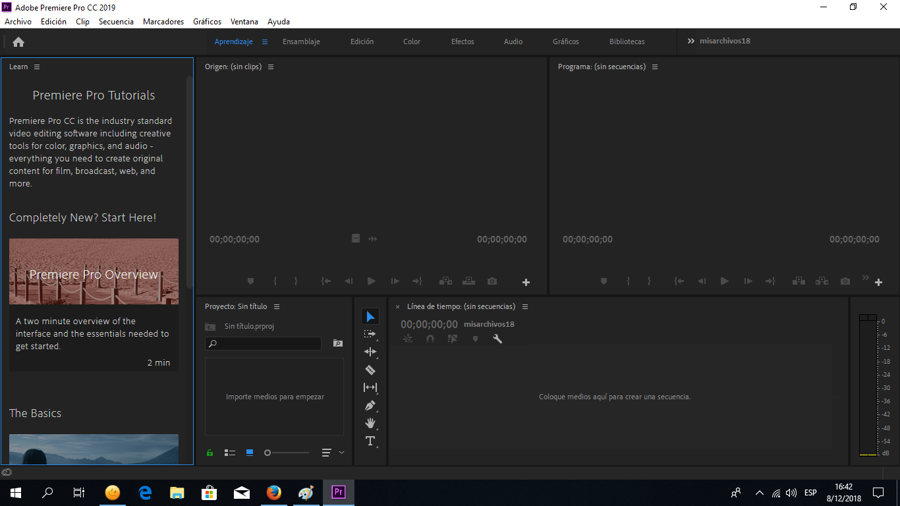
Task: Click Drag Video Only filmstrip icon
Action: point(356,239)
